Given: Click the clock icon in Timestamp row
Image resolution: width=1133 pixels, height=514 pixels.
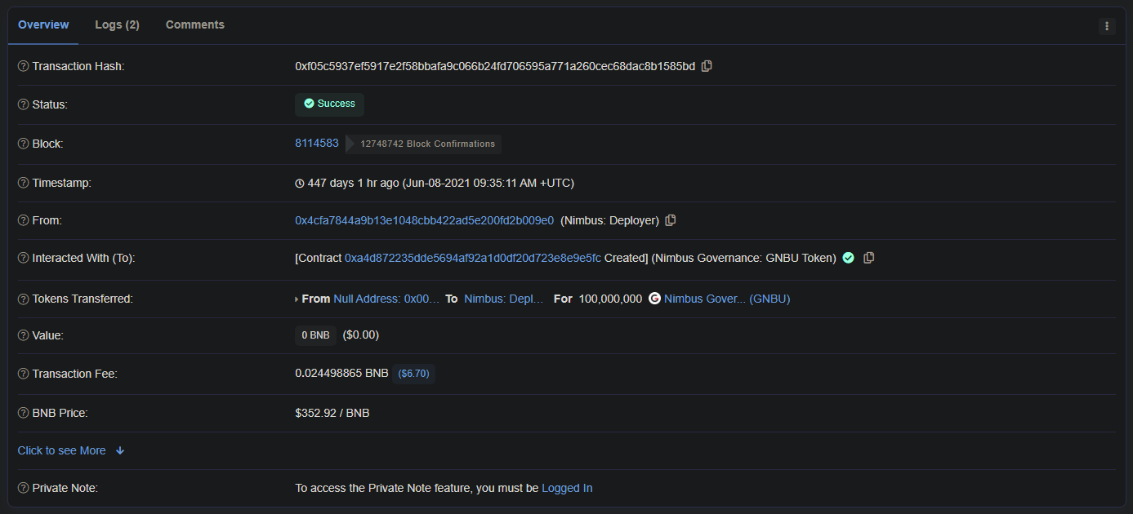Looking at the screenshot, I should point(300,184).
